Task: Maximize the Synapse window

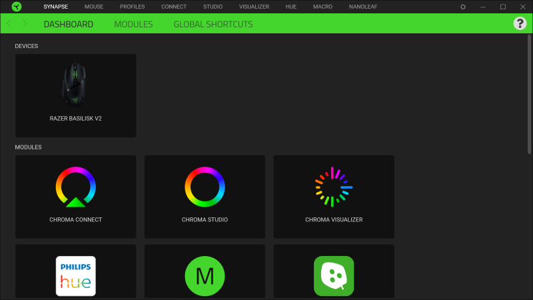Action: 503,7
